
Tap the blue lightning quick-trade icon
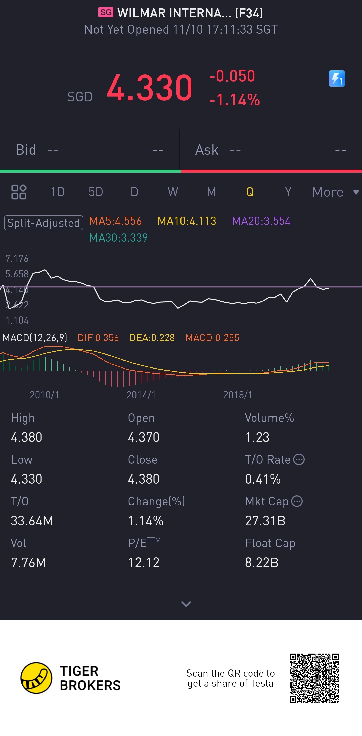(x=337, y=78)
